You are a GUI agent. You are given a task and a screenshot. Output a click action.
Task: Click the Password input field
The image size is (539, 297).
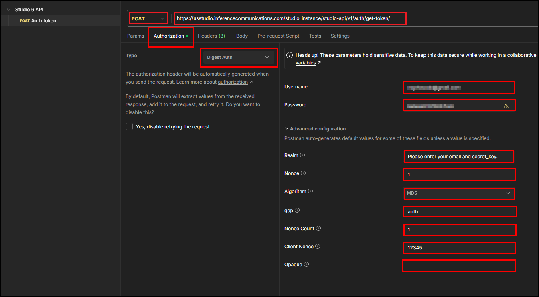(459, 106)
